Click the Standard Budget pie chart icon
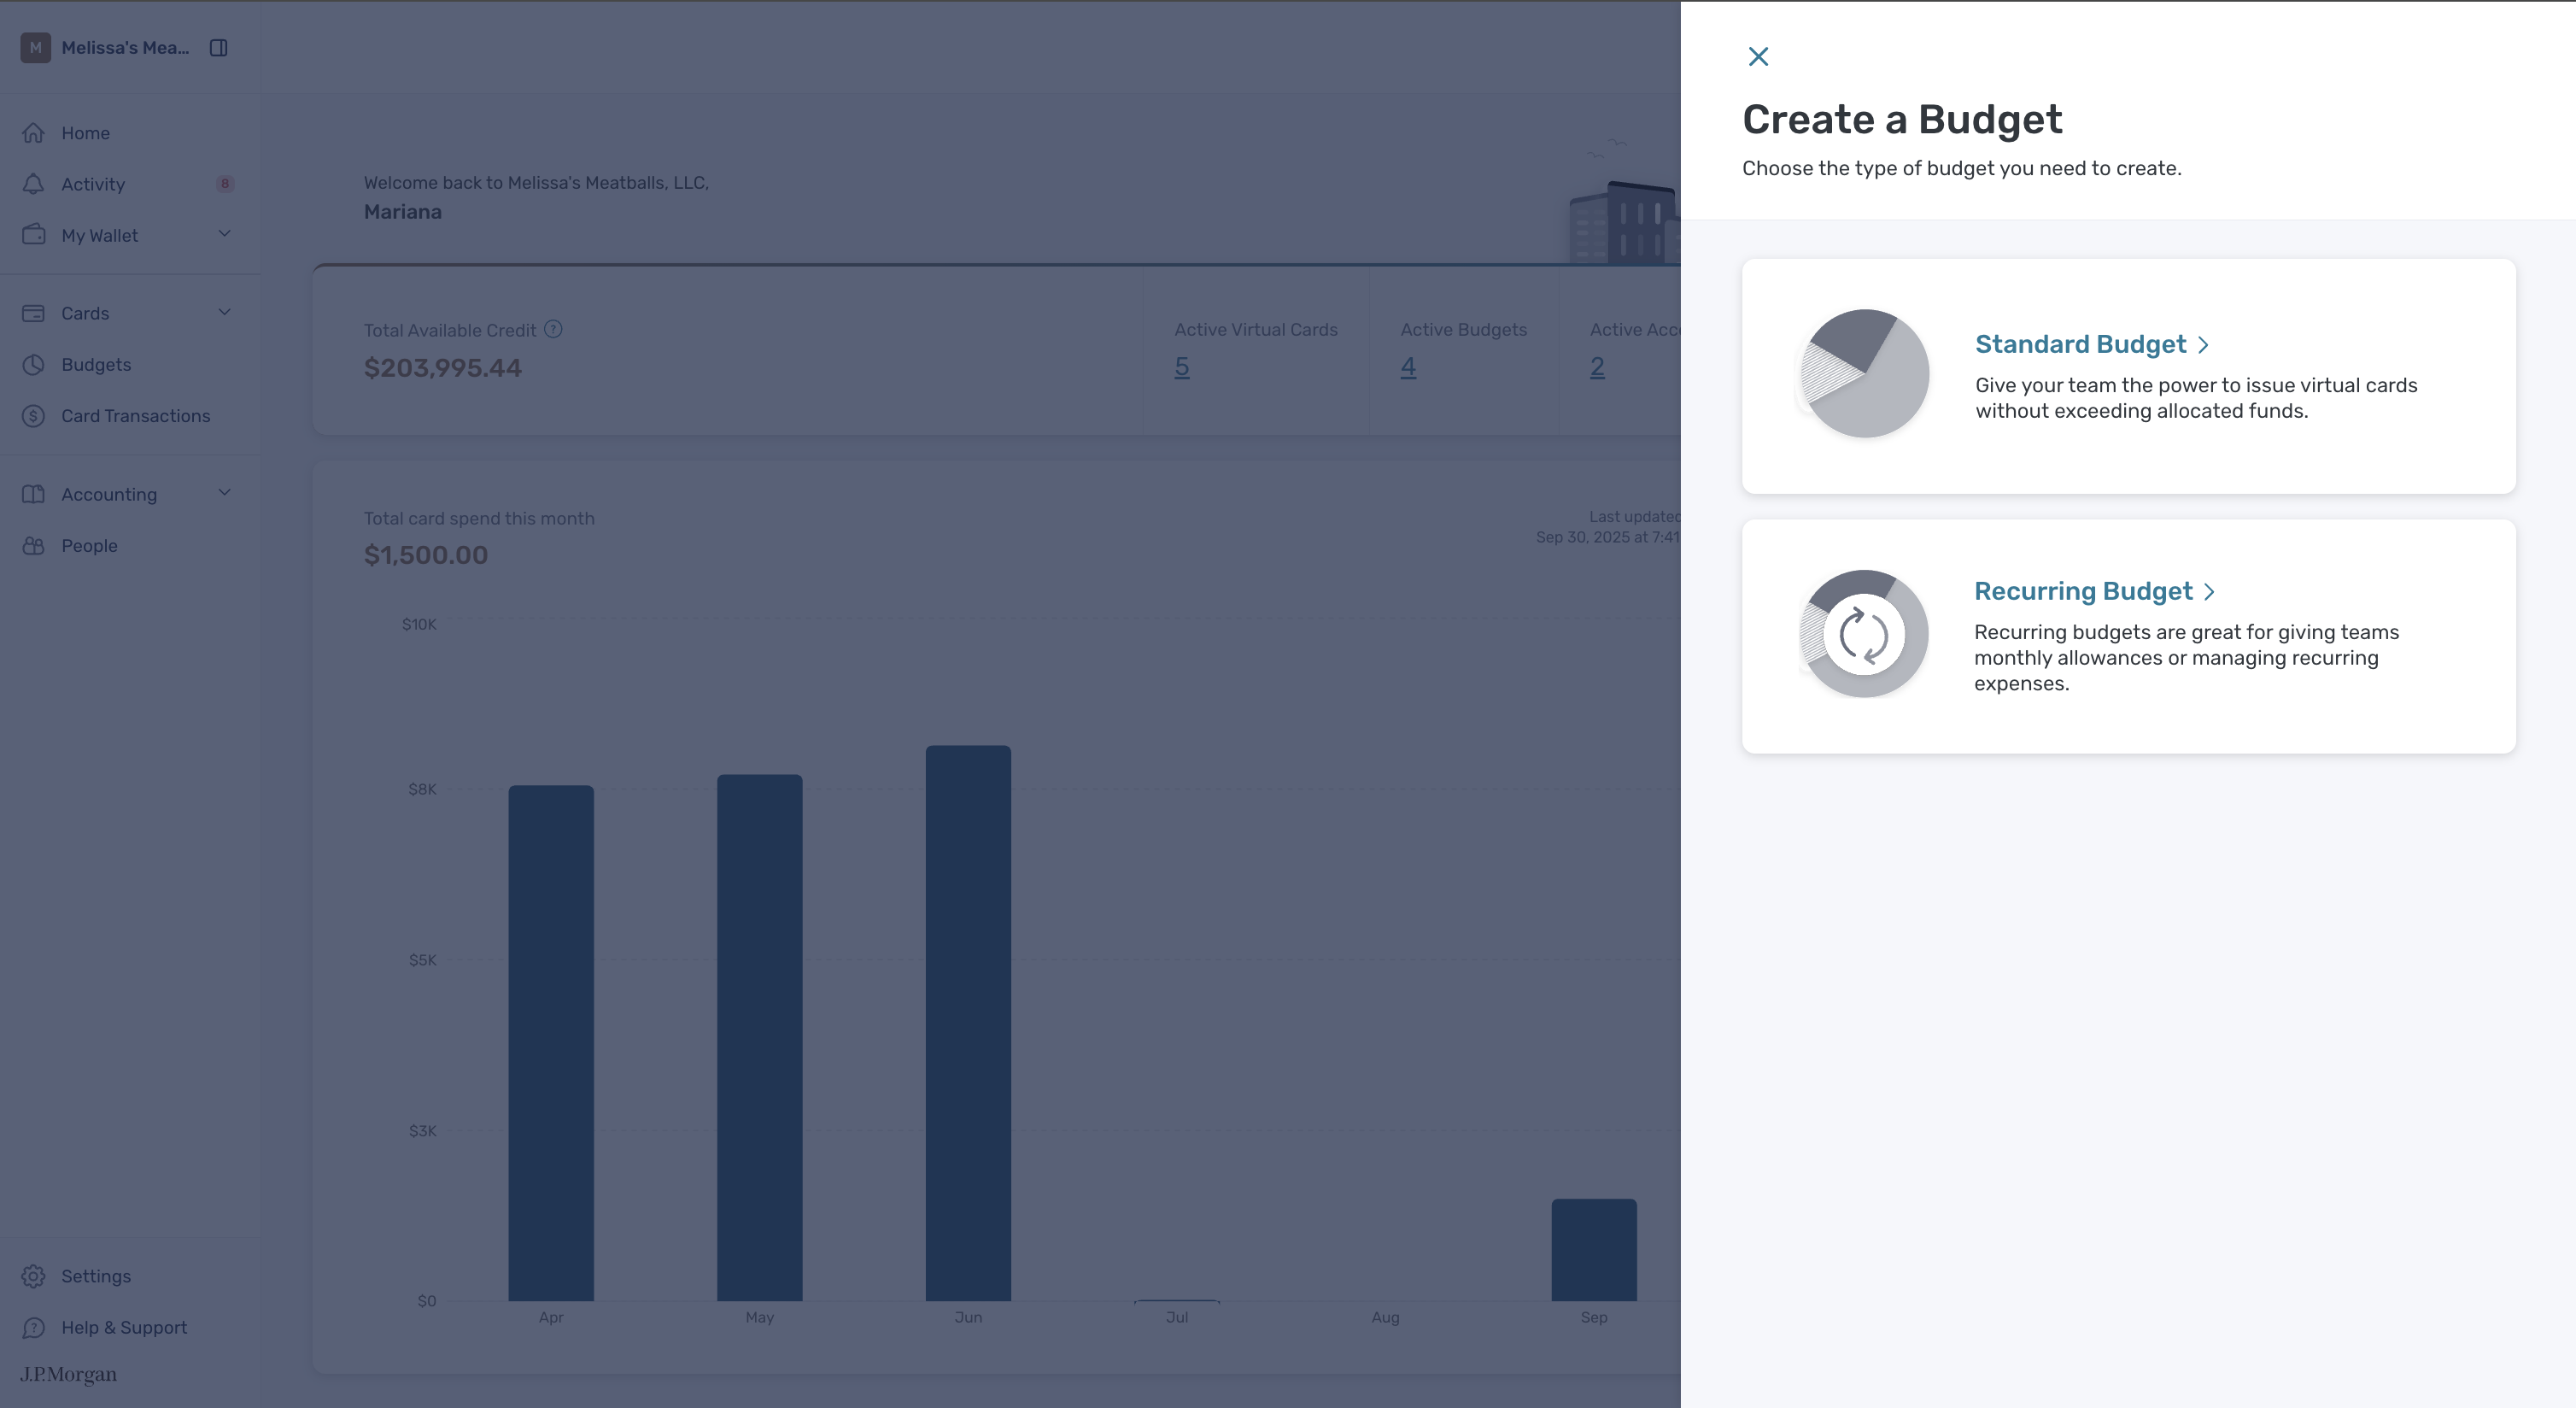 pyautogui.click(x=1864, y=374)
